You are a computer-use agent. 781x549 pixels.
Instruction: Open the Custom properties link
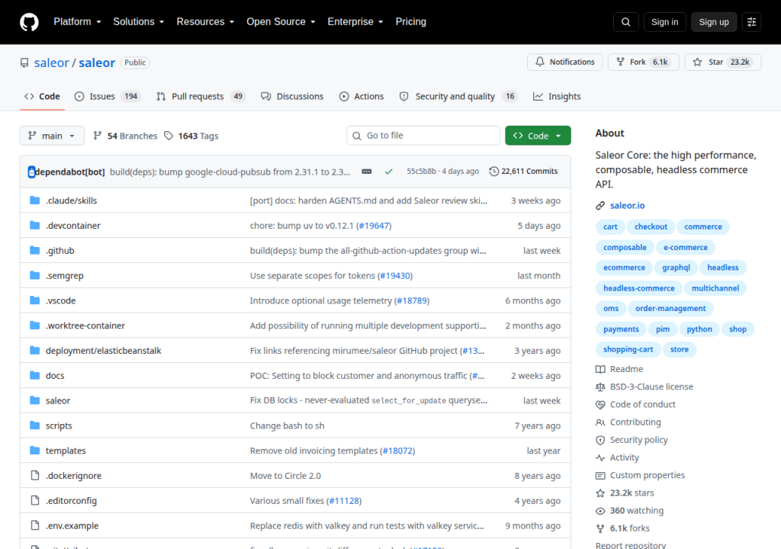click(647, 475)
